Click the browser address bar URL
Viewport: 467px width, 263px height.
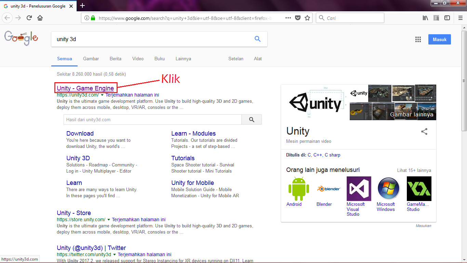(186, 18)
